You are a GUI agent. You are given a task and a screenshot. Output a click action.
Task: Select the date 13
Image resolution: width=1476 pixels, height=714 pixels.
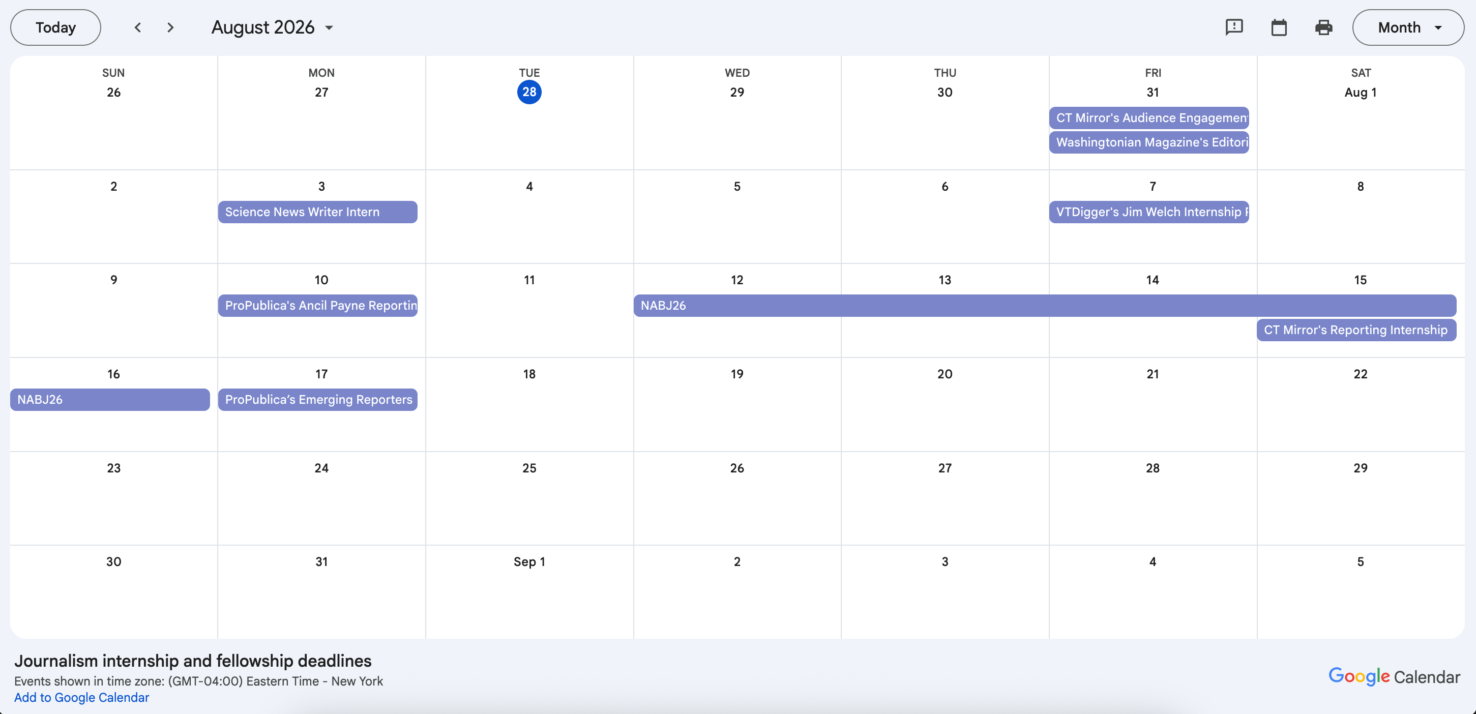(x=945, y=280)
